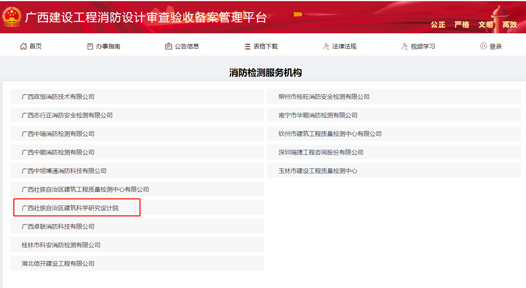Open 广西壮族自治区建筑科学研究设计院 entry
The image size is (526, 288).
[70, 208]
